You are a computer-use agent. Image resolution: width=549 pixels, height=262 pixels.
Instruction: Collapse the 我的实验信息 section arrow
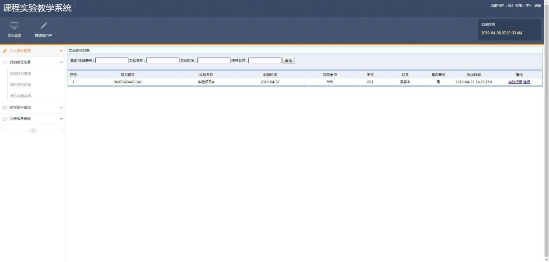[x=61, y=63]
